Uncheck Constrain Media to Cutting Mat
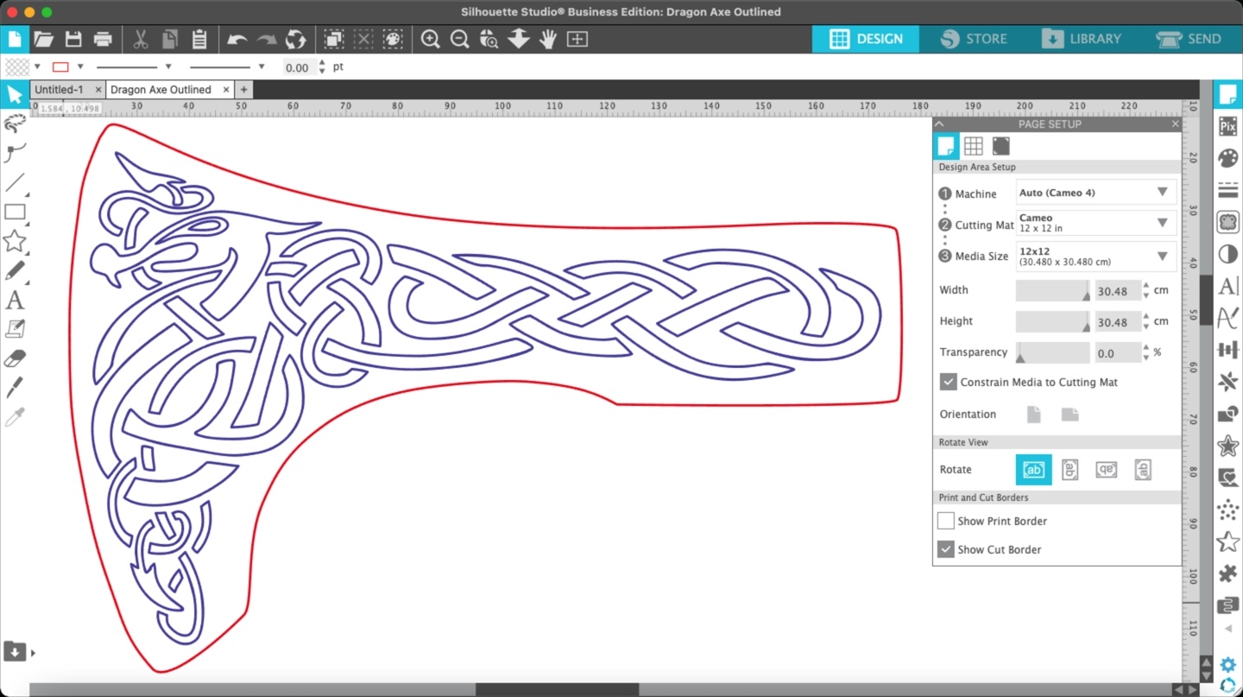 [x=948, y=382]
